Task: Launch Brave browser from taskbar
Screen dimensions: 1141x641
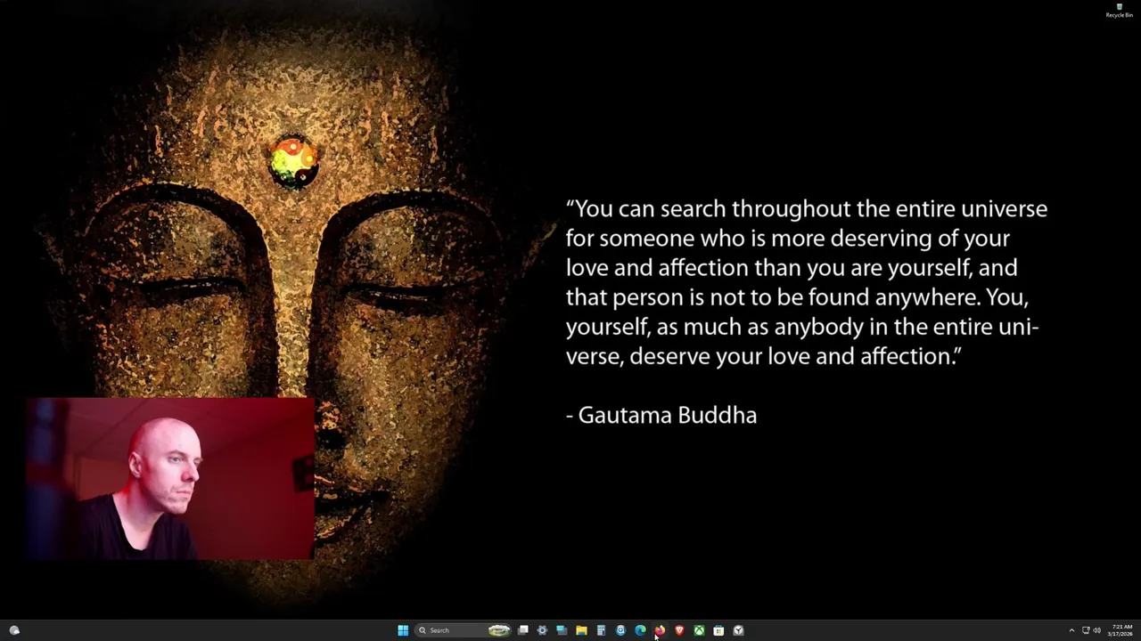Action: click(x=679, y=630)
